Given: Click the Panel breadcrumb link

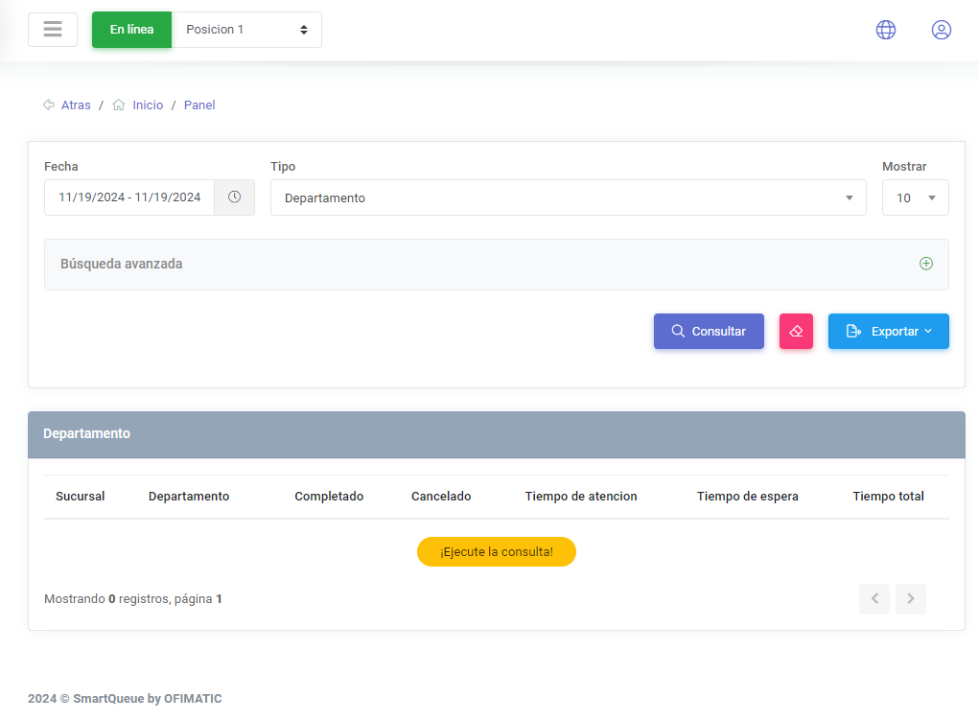Looking at the screenshot, I should click(199, 105).
